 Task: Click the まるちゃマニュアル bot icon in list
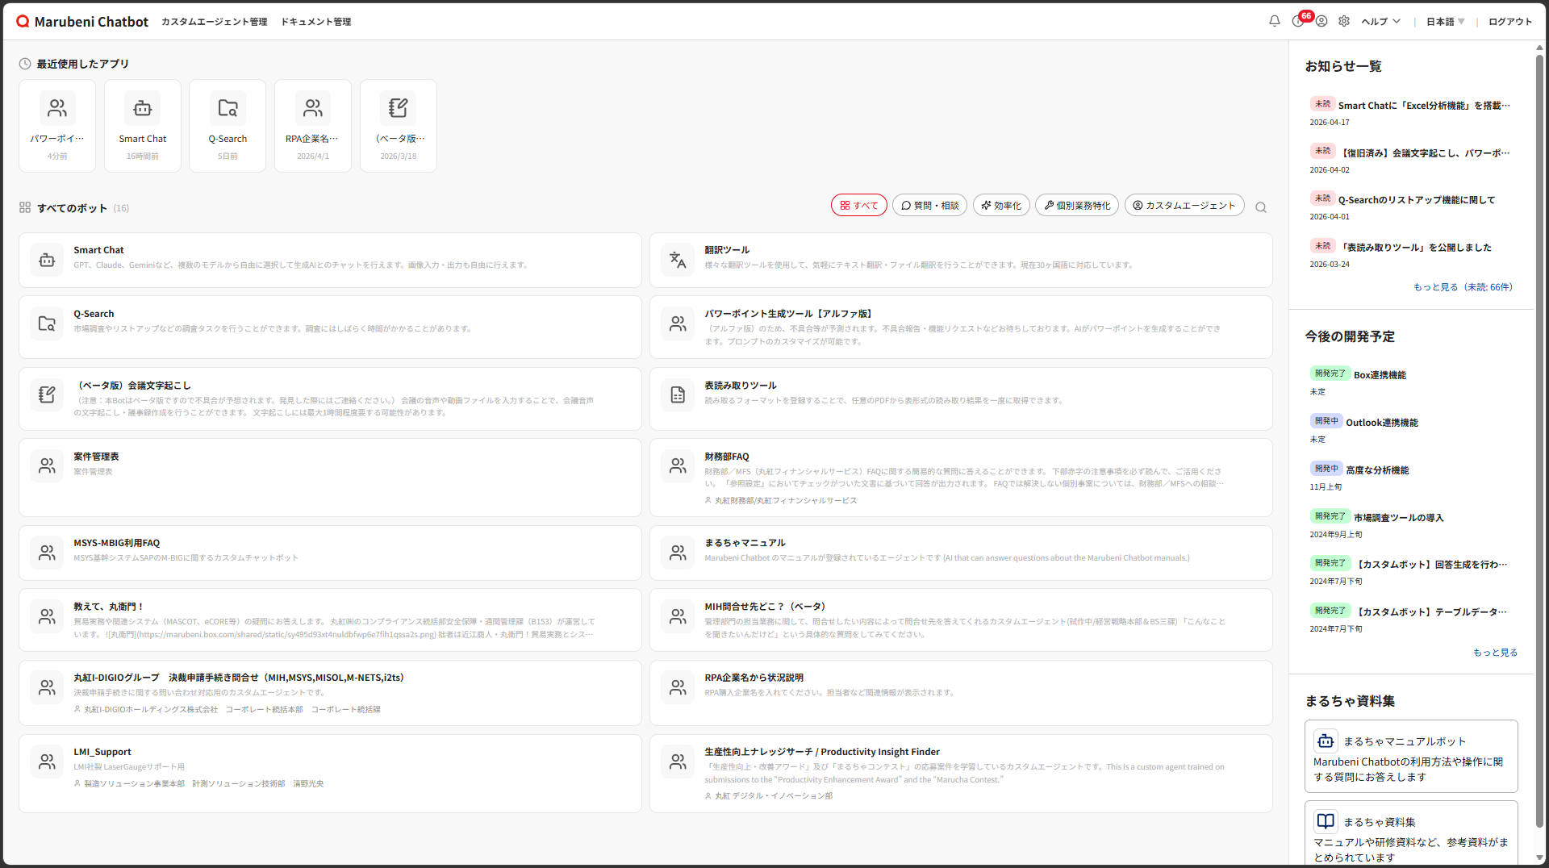click(678, 553)
